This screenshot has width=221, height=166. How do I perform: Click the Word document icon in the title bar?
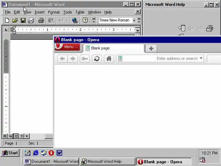click(4, 4)
